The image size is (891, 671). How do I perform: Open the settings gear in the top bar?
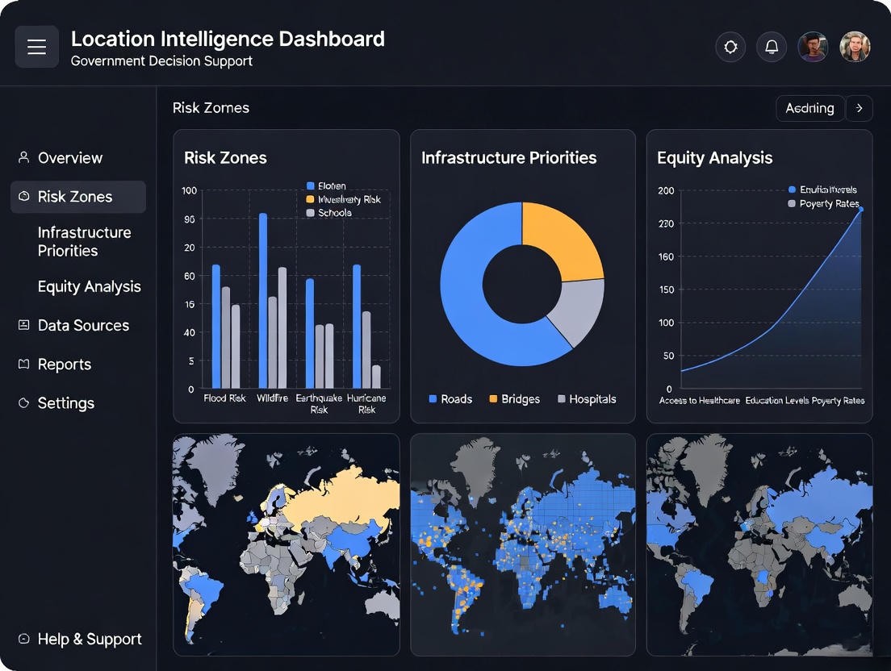point(730,47)
